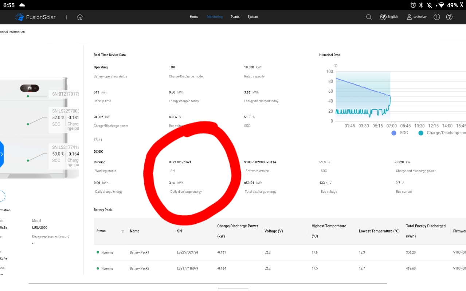Filter the Status column with funnel icon
466x291 pixels.
(x=123, y=231)
